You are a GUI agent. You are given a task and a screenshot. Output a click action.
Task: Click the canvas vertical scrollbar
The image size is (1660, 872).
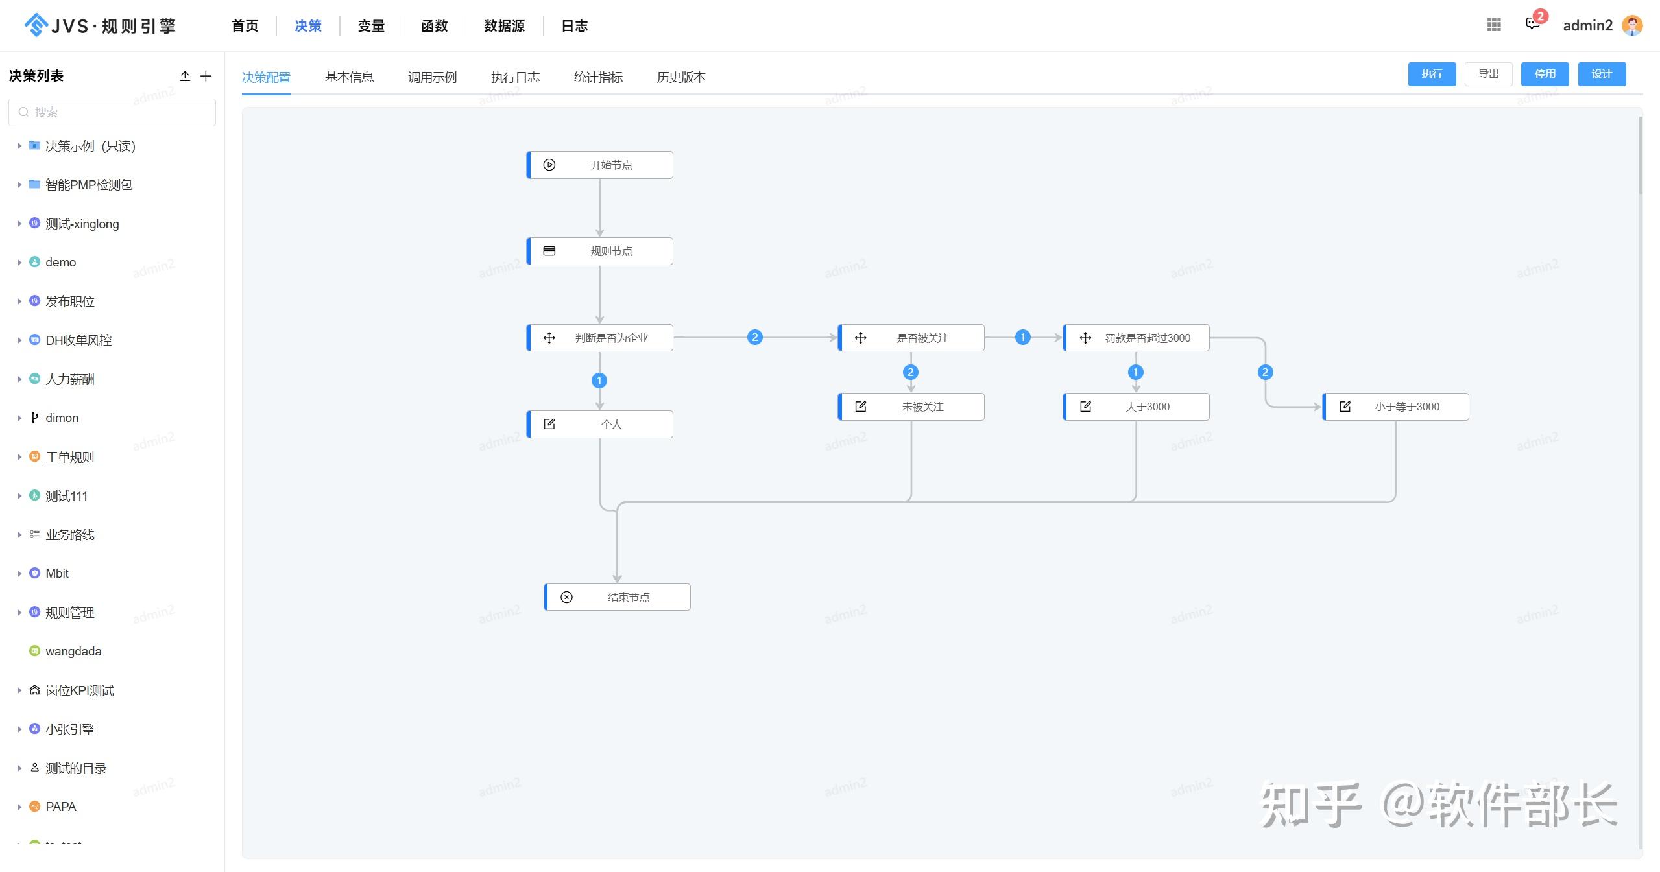(1641, 156)
